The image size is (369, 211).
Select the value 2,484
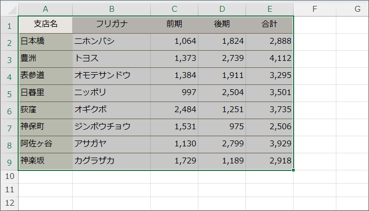click(x=174, y=110)
